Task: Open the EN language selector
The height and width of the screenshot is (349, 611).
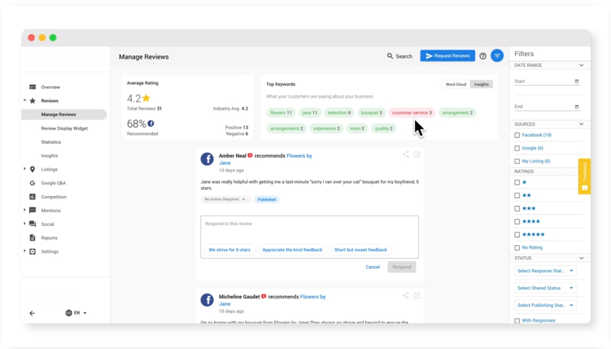Action: click(76, 313)
